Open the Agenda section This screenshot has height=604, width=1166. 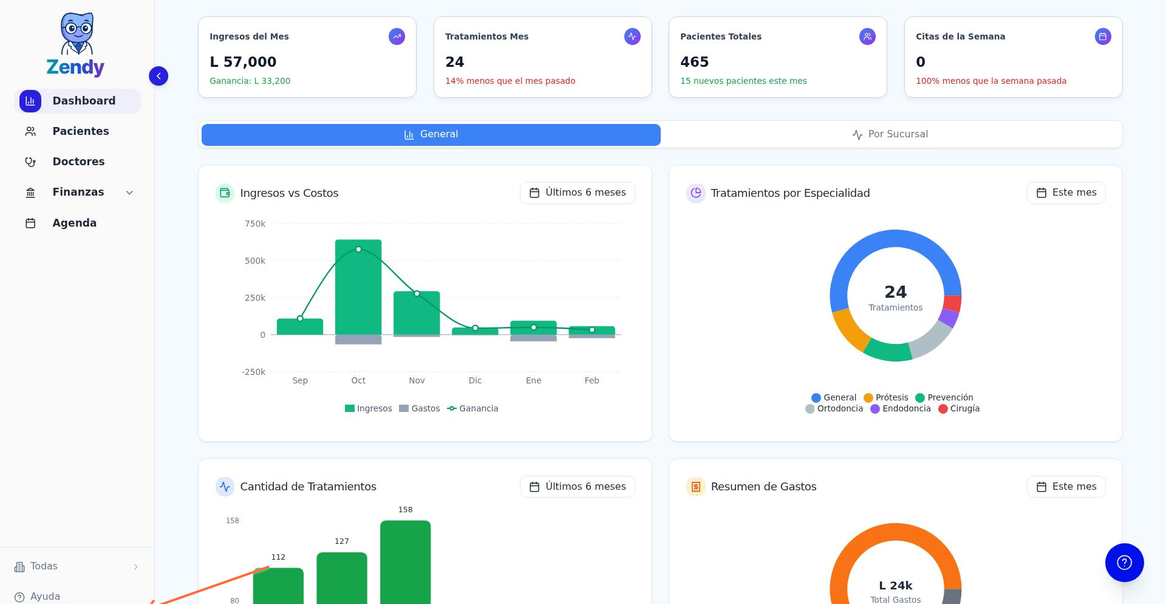(74, 223)
